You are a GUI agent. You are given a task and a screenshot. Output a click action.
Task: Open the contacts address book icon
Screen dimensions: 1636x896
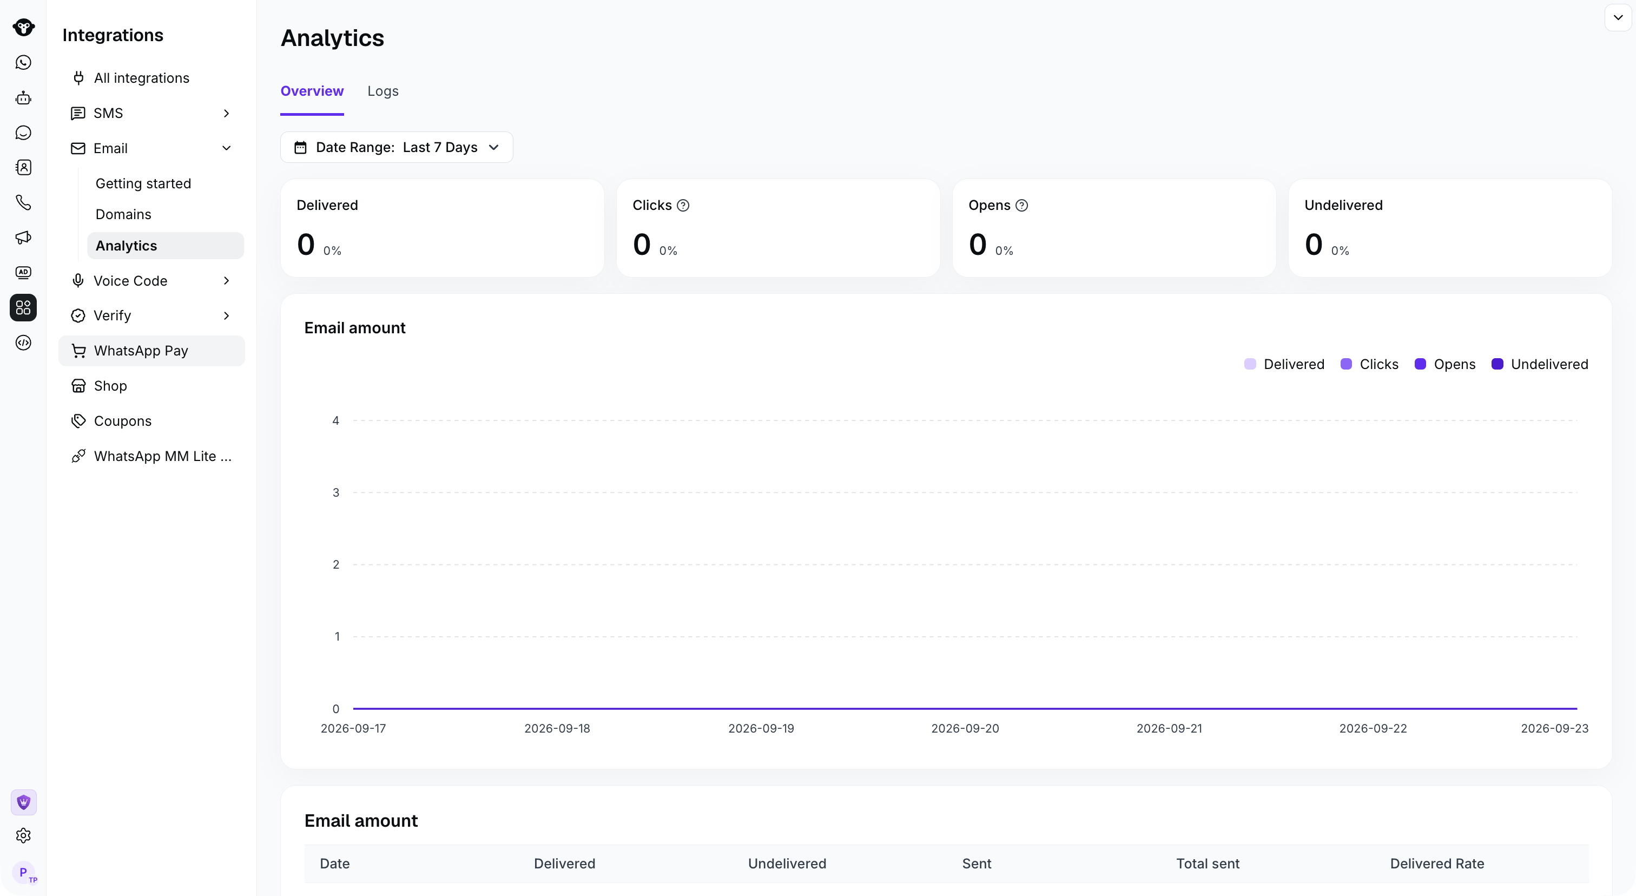(23, 168)
